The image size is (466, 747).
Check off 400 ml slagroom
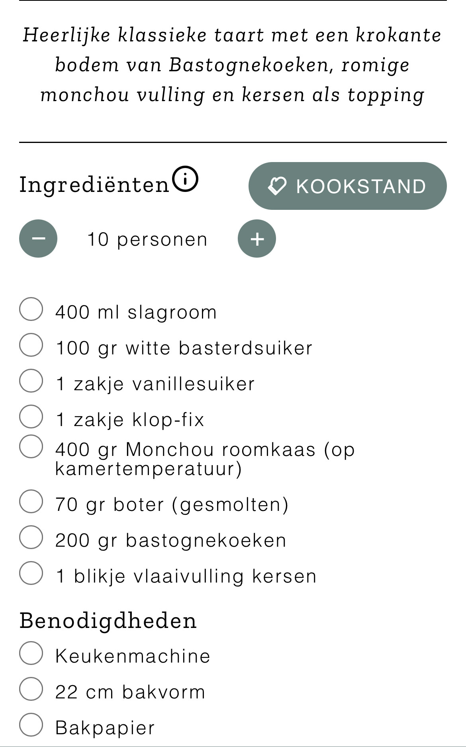pos(31,309)
